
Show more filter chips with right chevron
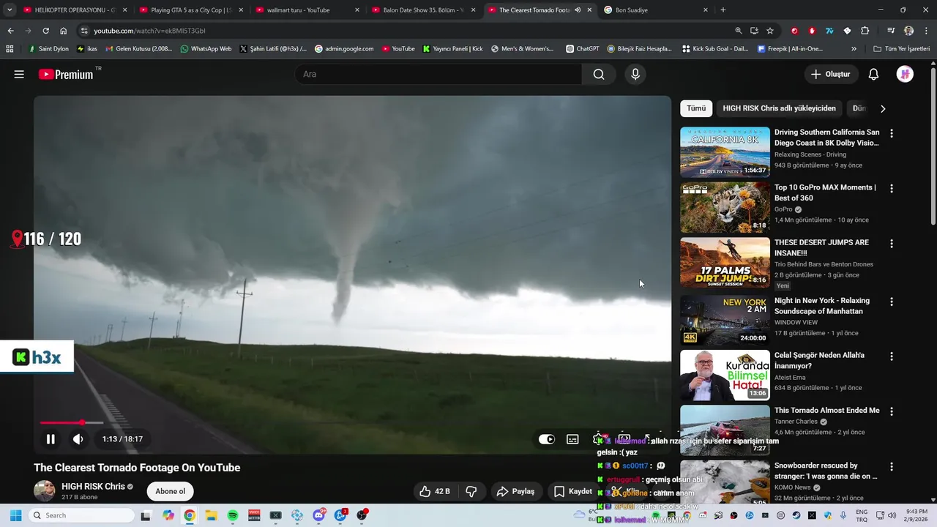[883, 108]
